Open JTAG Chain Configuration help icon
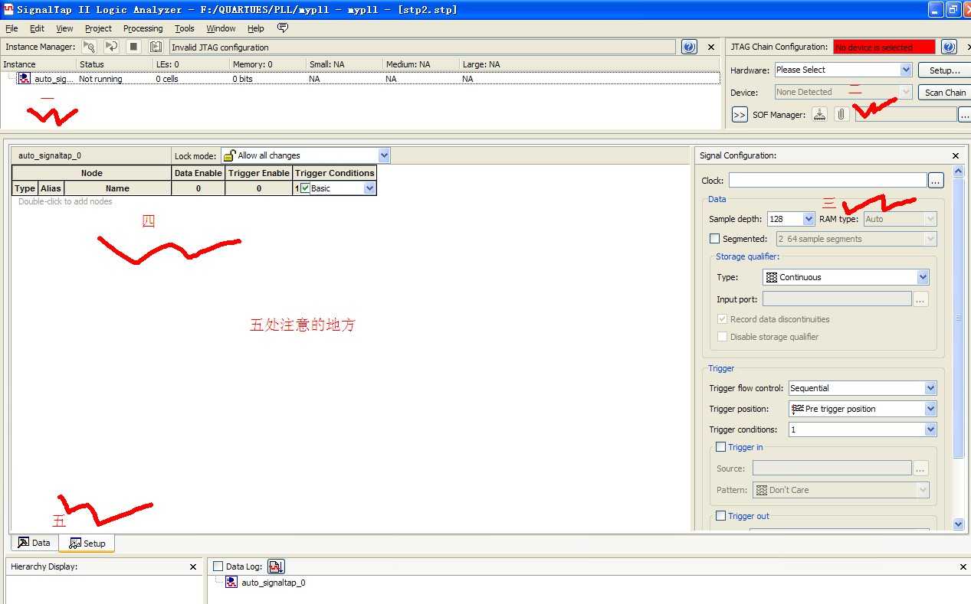The height and width of the screenshot is (604, 971). tap(949, 47)
